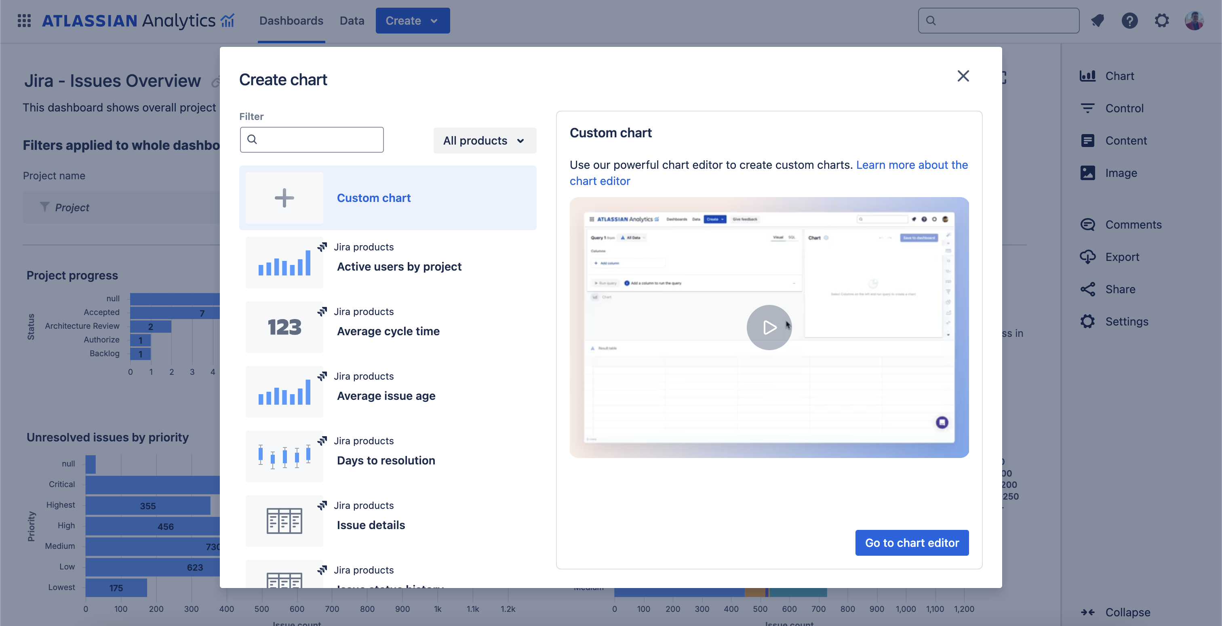Click the Jira - Issues Overview title
1222x626 pixels.
[x=112, y=81]
